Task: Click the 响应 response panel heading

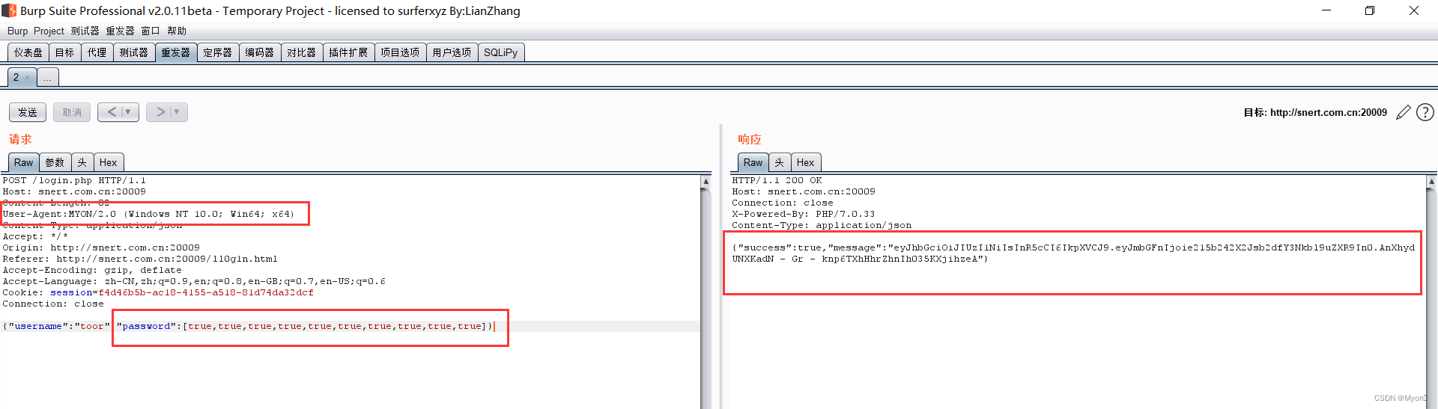Action: coord(750,139)
